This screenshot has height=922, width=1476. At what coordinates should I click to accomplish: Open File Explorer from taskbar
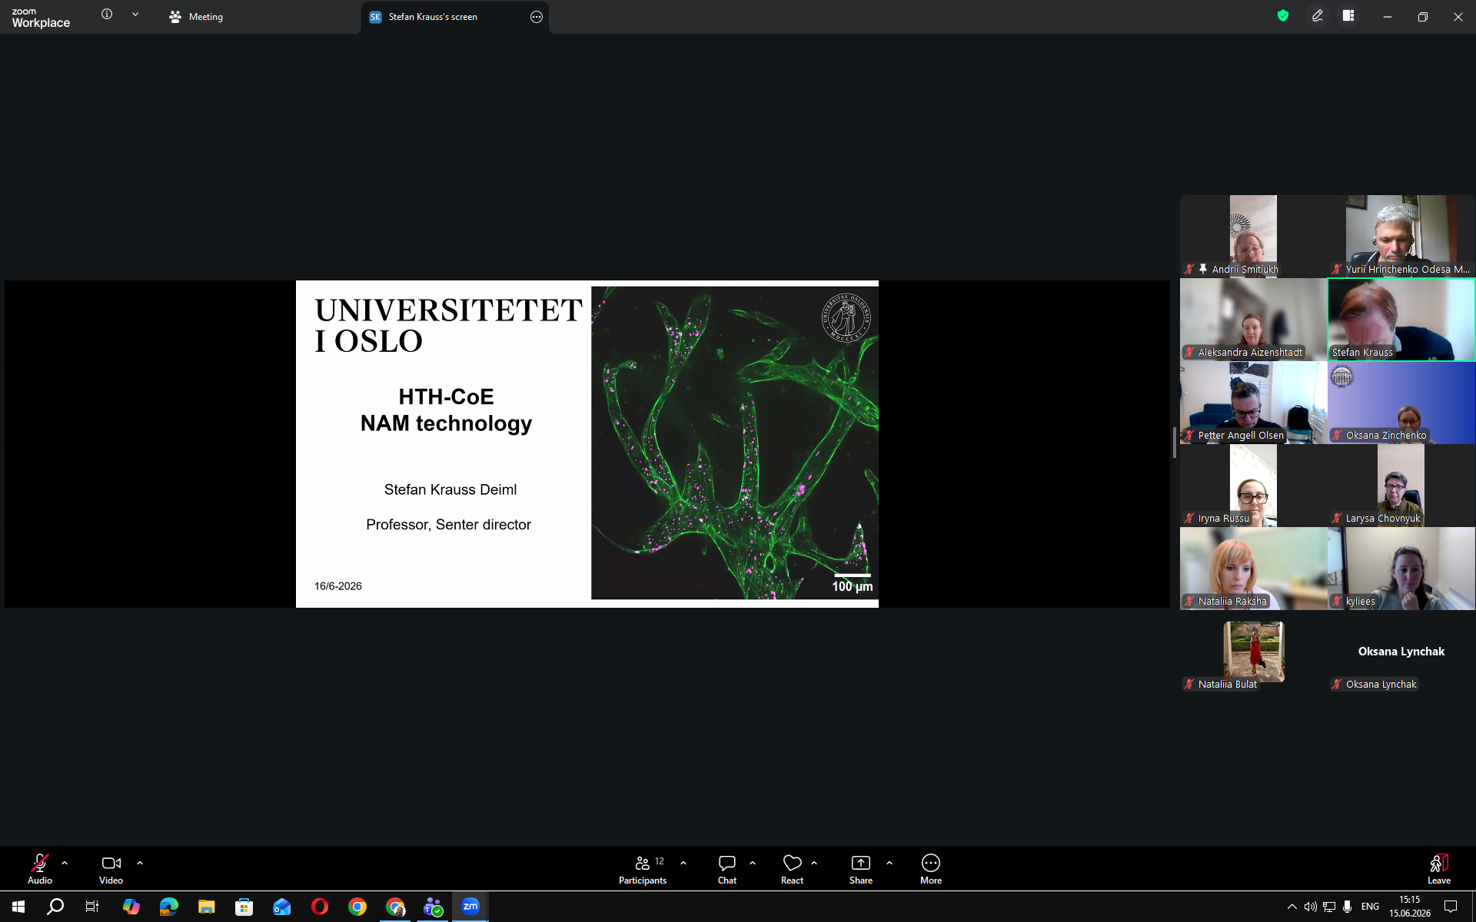[x=206, y=907]
